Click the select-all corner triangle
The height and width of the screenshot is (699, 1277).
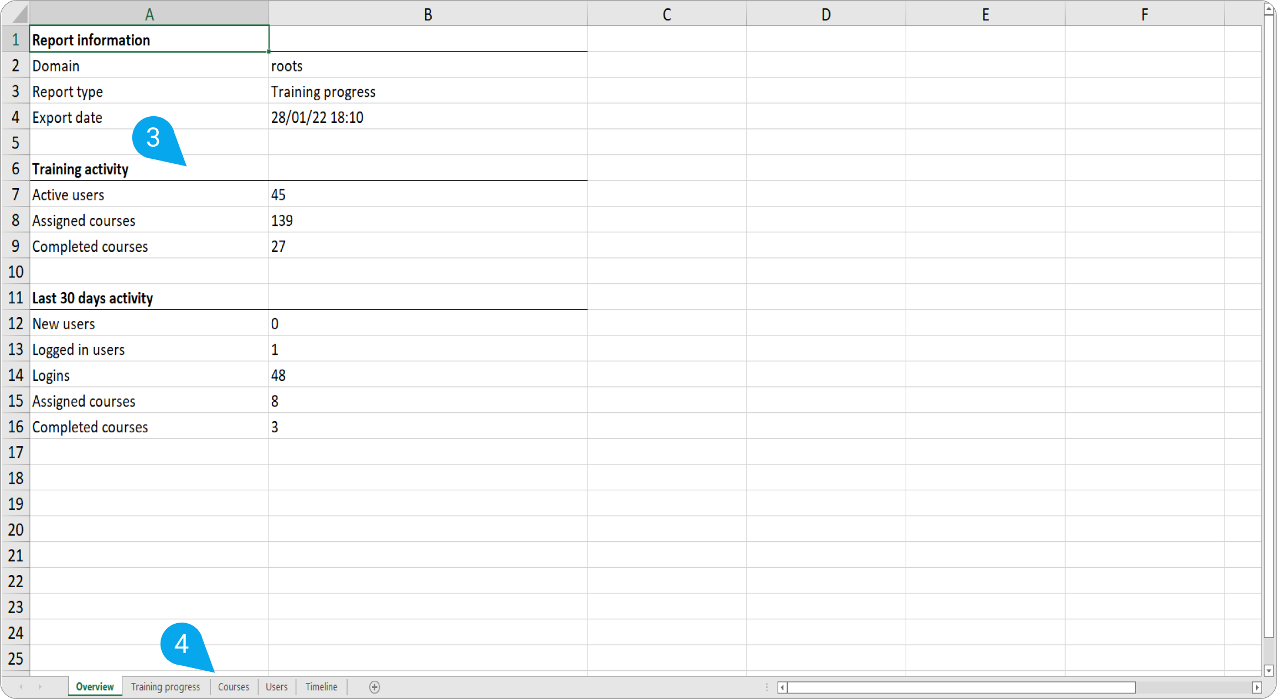click(x=20, y=14)
